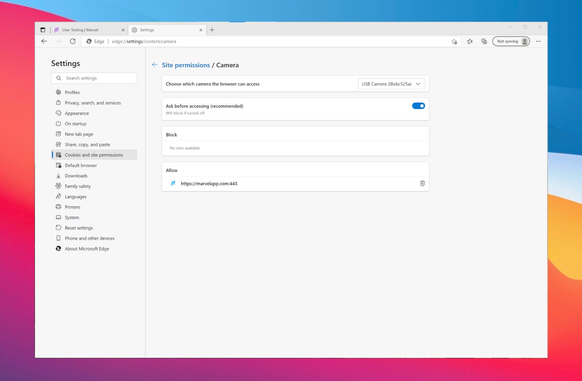Open About Microsoft Edge section
582x381 pixels.
[94, 248]
